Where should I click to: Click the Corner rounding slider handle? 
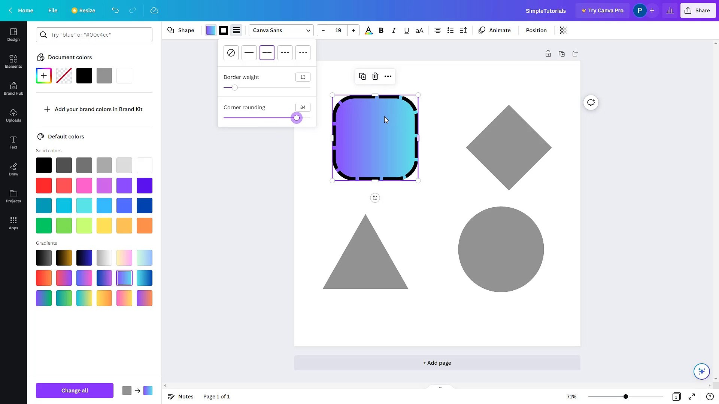[296, 118]
